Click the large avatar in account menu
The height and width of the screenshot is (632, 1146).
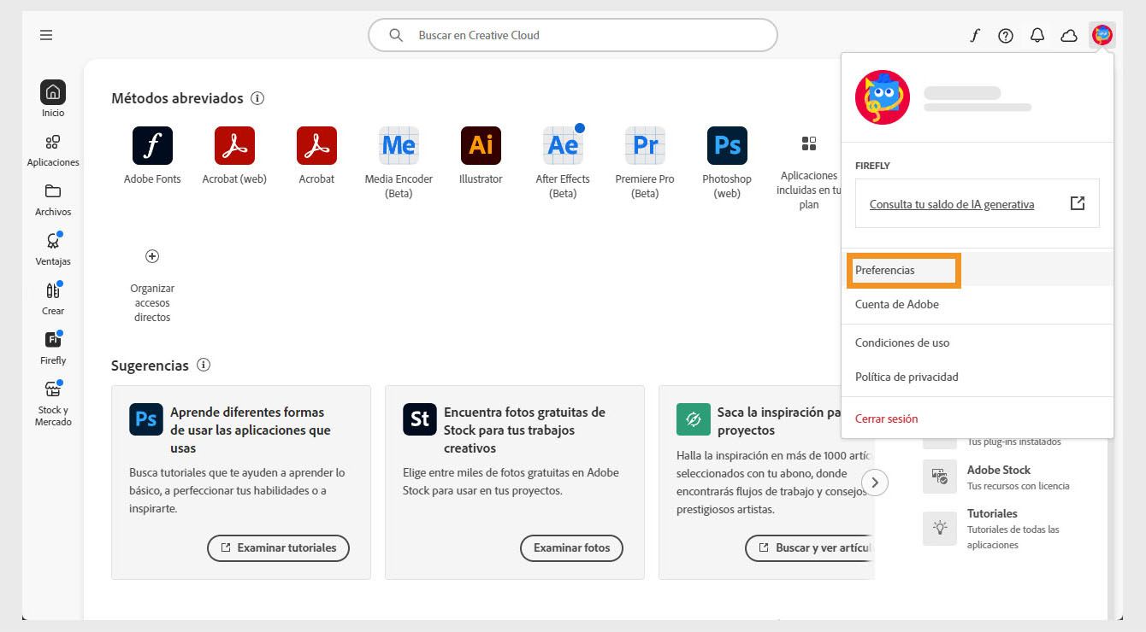click(883, 97)
